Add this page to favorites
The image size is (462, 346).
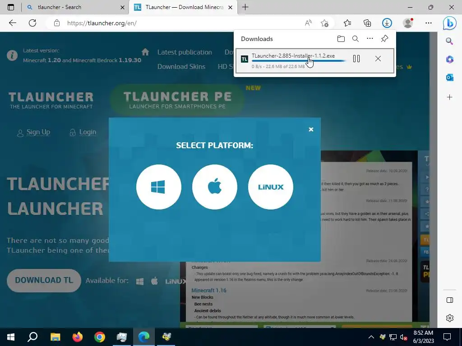coord(324,23)
